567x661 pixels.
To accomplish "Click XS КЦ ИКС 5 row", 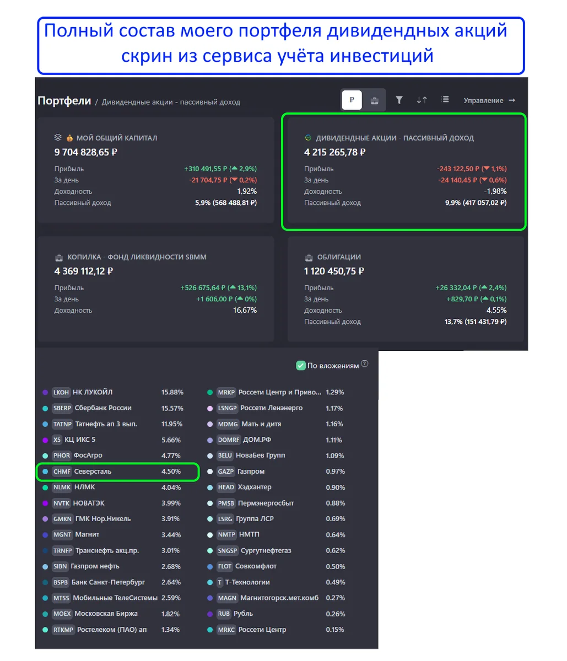I will (112, 440).
